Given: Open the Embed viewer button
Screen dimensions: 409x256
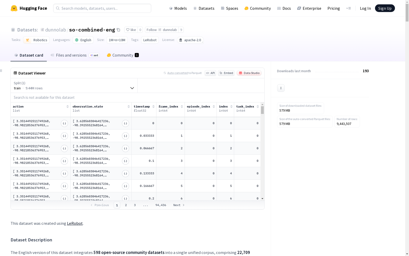Looking at the screenshot, I should point(226,73).
